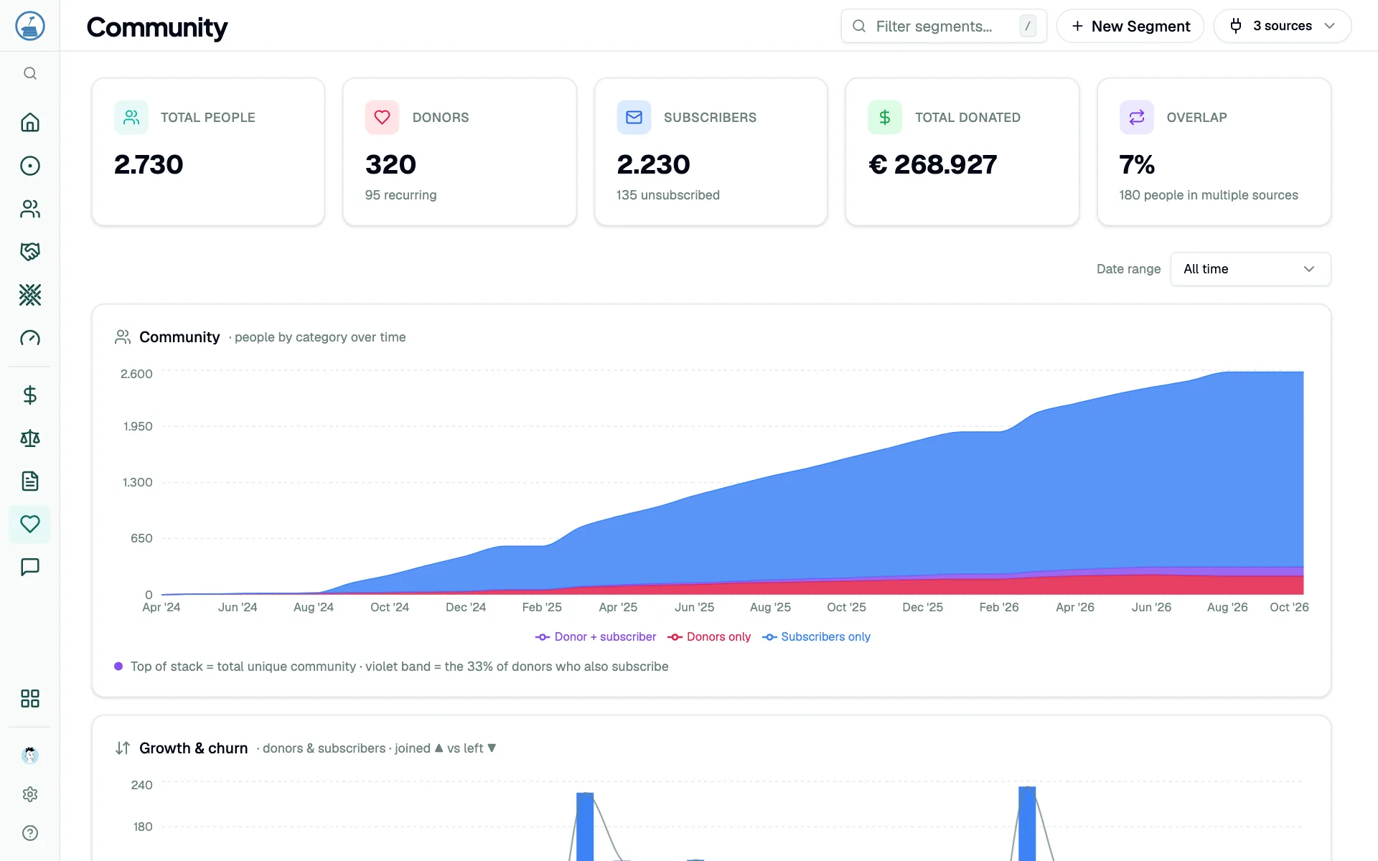Toggle the Subscribers only legend series
1378x861 pixels.
[x=816, y=637]
